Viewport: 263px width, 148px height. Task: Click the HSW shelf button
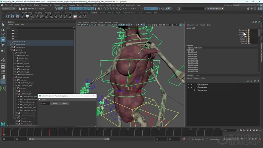point(18,16)
